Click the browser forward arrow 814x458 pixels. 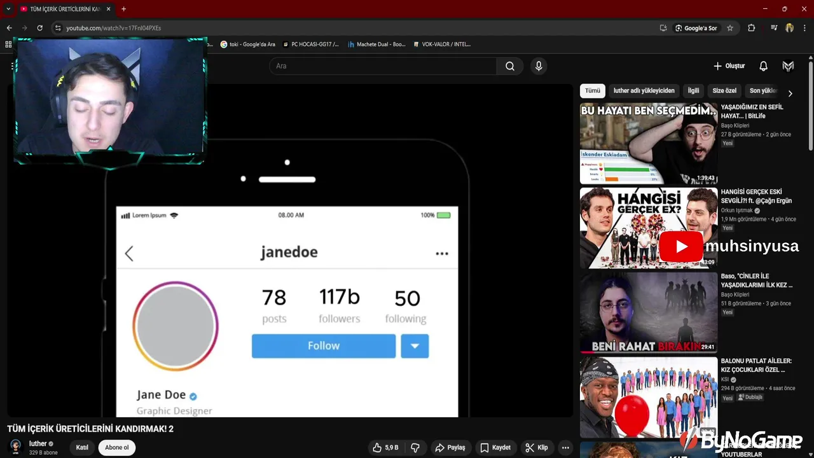tap(24, 28)
